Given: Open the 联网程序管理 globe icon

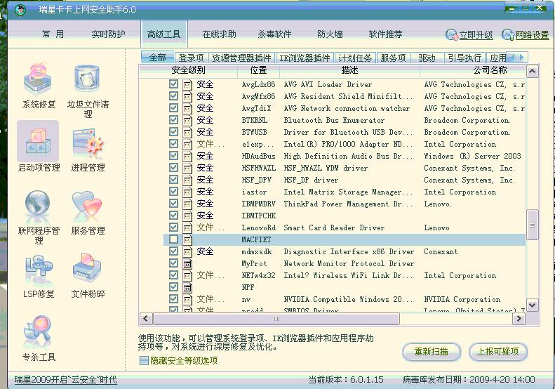Looking at the screenshot, I should coord(37,206).
